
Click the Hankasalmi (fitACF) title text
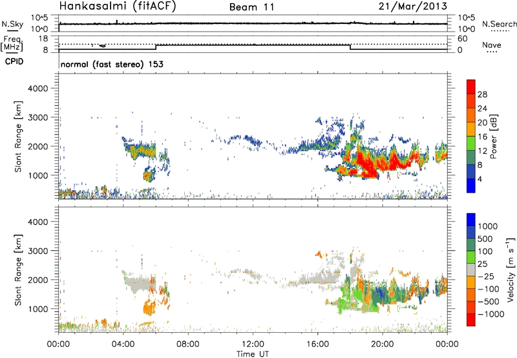(x=118, y=6)
